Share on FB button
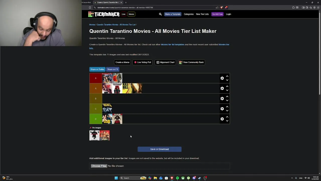Screen dimensions: 321x181 [113, 69]
